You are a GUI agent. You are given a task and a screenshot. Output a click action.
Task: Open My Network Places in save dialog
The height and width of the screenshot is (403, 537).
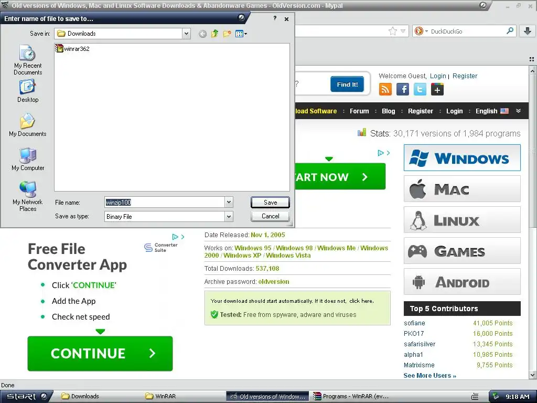[x=28, y=196]
